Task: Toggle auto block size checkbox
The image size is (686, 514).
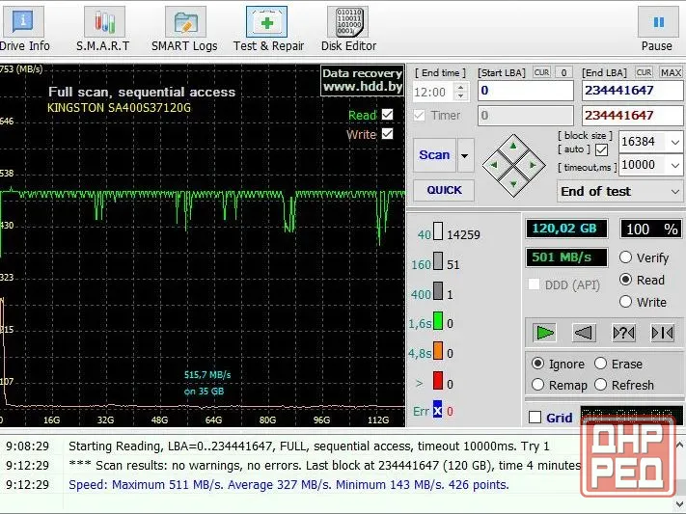Action: point(601,150)
